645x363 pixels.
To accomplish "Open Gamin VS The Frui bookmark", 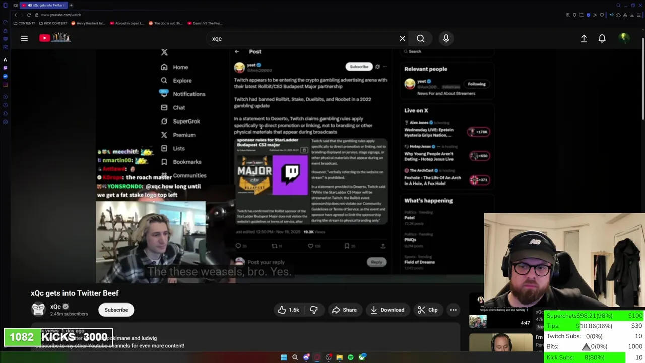I will (205, 23).
